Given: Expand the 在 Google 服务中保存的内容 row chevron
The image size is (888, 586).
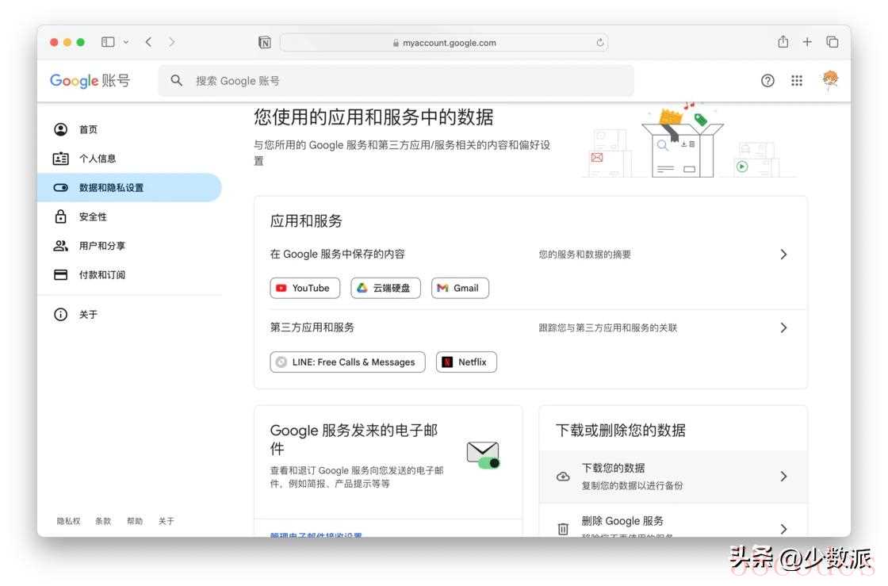Looking at the screenshot, I should pos(783,255).
